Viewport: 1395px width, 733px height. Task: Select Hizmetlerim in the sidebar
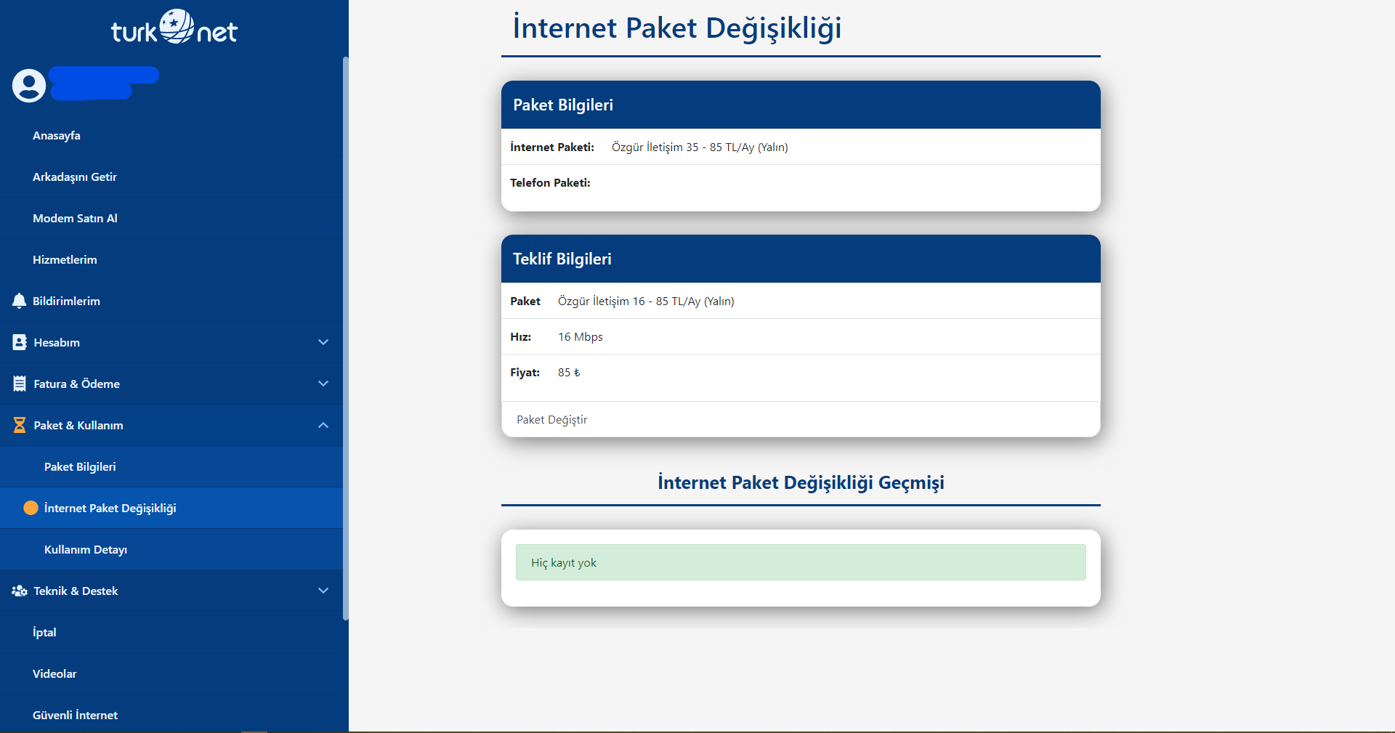click(x=65, y=260)
